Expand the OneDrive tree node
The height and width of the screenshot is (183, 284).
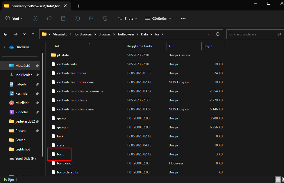tap(4, 47)
